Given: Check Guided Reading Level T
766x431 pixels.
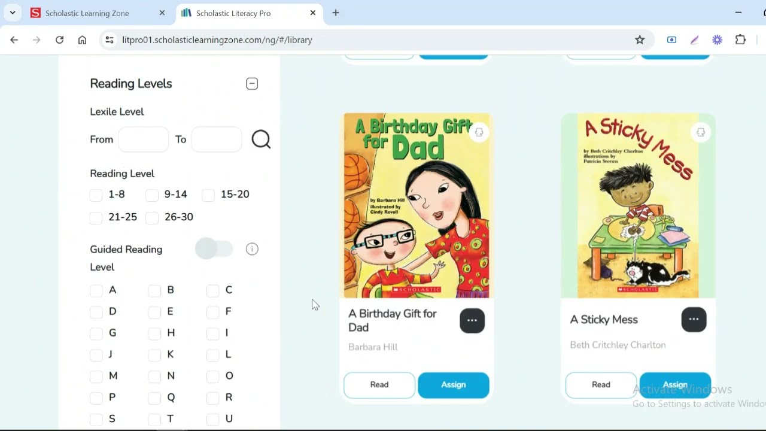Looking at the screenshot, I should [154, 419].
